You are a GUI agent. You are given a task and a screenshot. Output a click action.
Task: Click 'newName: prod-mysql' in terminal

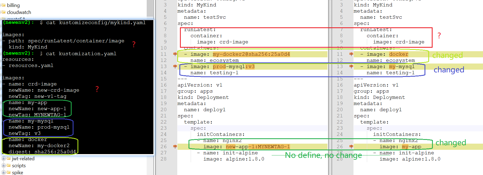point(39,127)
